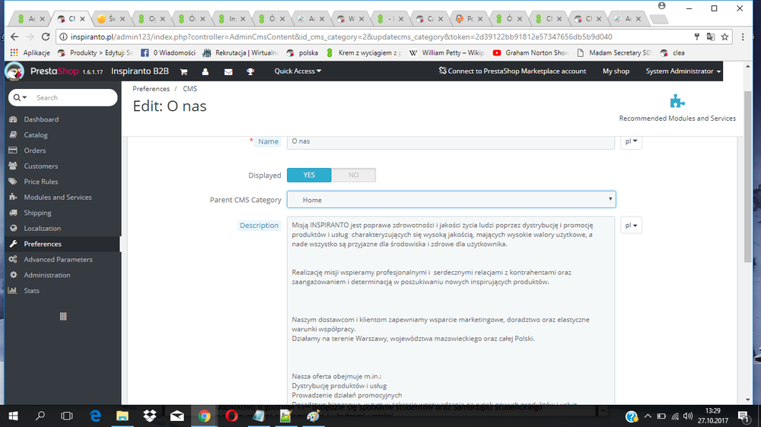This screenshot has width=761, height=427.
Task: Open Recommended Modules and Services puzzle icon
Action: [677, 101]
